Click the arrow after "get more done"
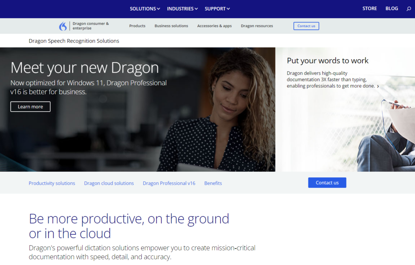Screen dimensions: 415x265 coord(378,86)
